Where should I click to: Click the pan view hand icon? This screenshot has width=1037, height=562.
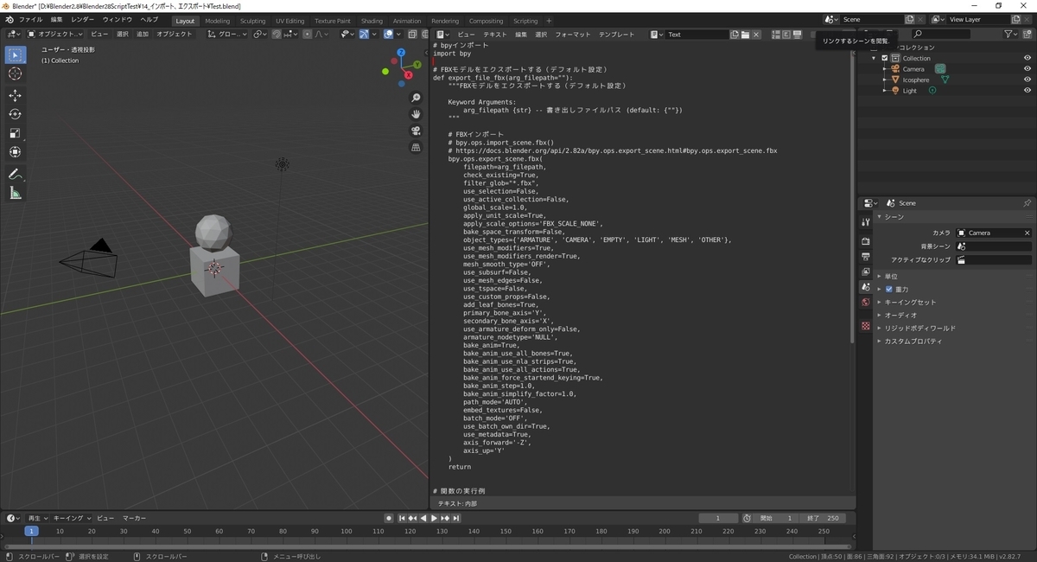click(x=416, y=114)
